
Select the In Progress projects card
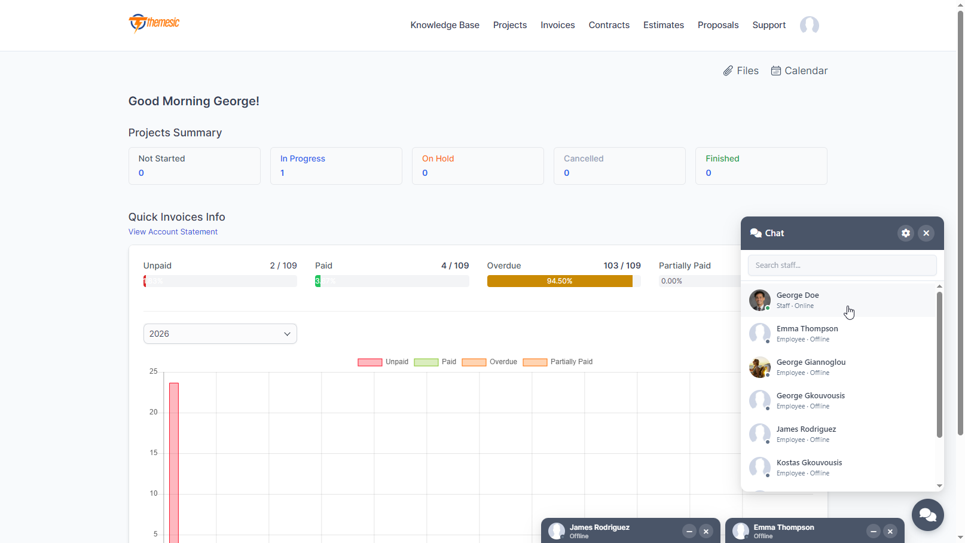coord(336,166)
